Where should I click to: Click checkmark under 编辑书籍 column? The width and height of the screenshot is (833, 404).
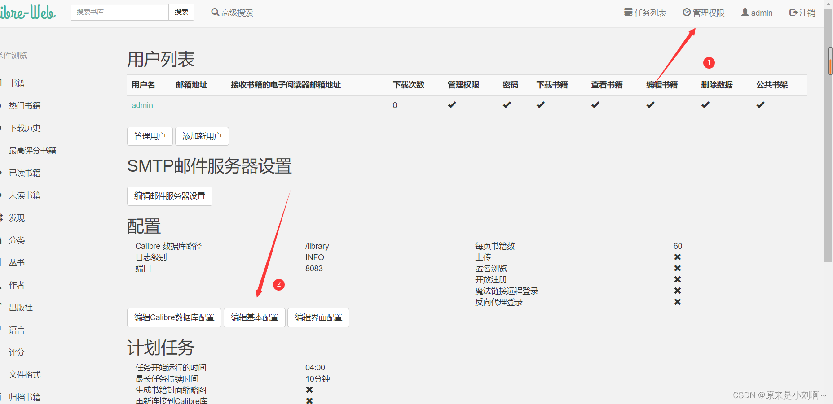coord(651,105)
